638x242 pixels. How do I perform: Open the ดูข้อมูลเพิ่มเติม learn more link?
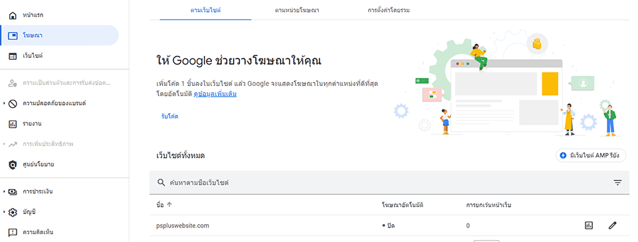pyautogui.click(x=215, y=94)
